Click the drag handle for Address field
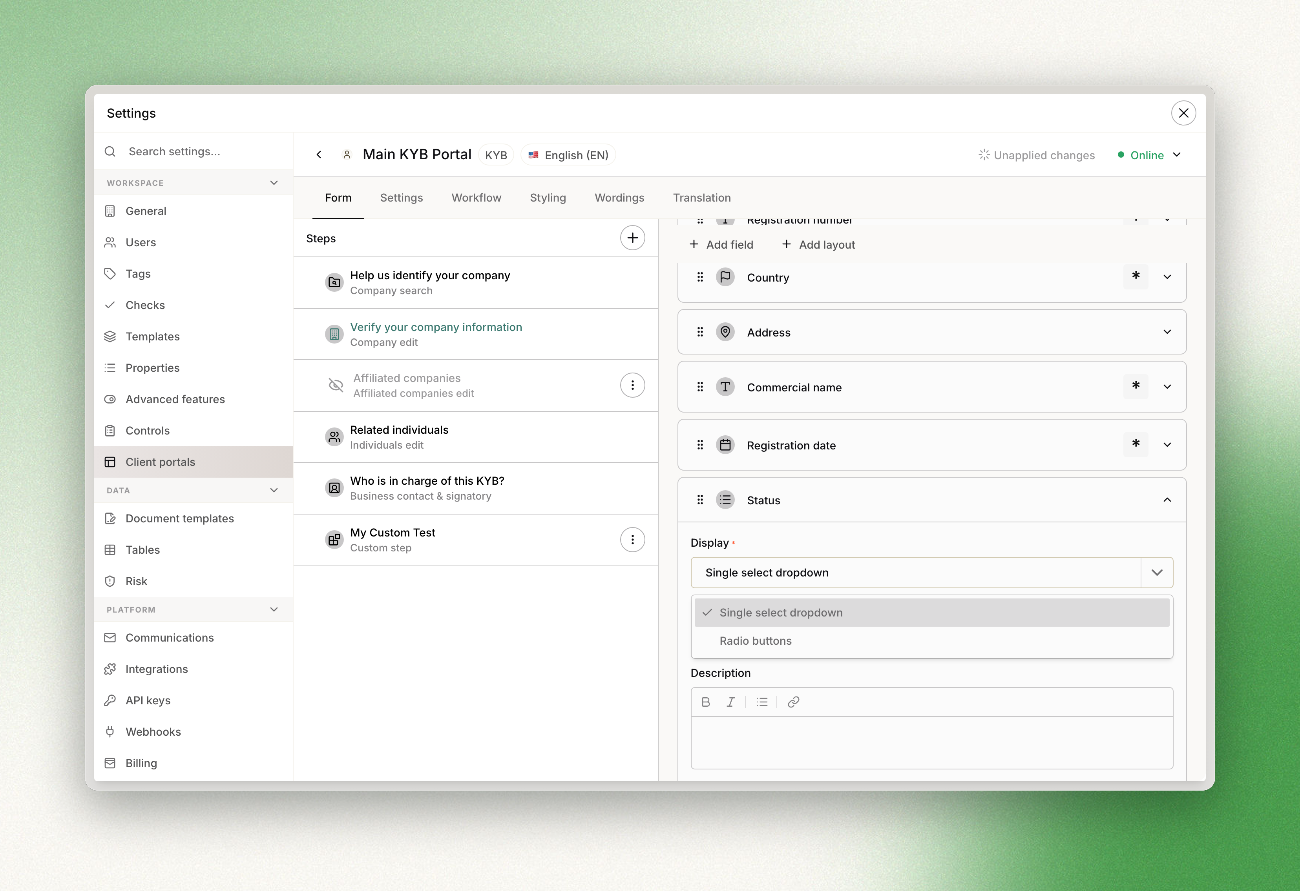The width and height of the screenshot is (1300, 891). pyautogui.click(x=700, y=332)
